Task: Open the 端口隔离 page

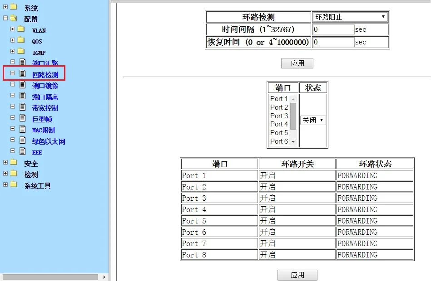Action: pyautogui.click(x=45, y=97)
